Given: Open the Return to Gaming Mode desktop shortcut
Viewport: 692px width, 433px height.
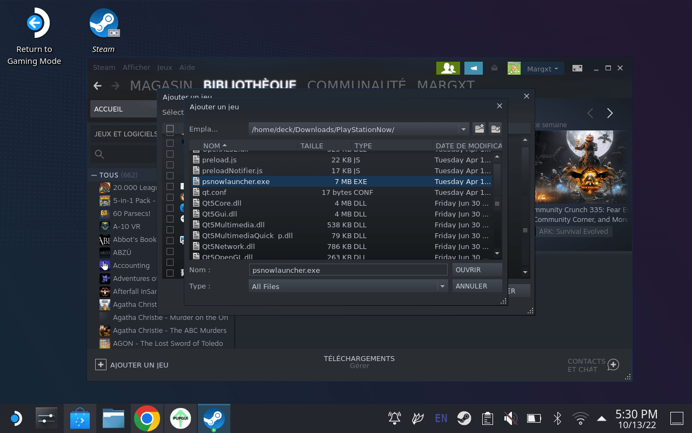Looking at the screenshot, I should pyautogui.click(x=34, y=36).
